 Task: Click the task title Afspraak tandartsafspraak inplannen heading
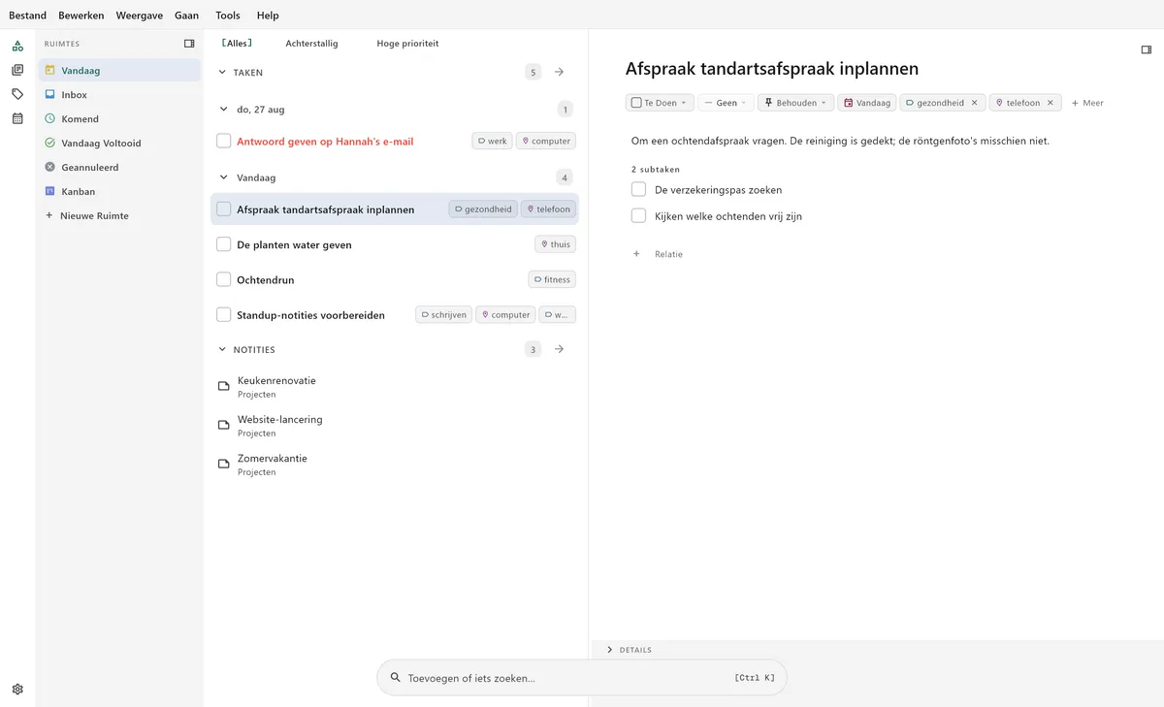pyautogui.click(x=772, y=69)
